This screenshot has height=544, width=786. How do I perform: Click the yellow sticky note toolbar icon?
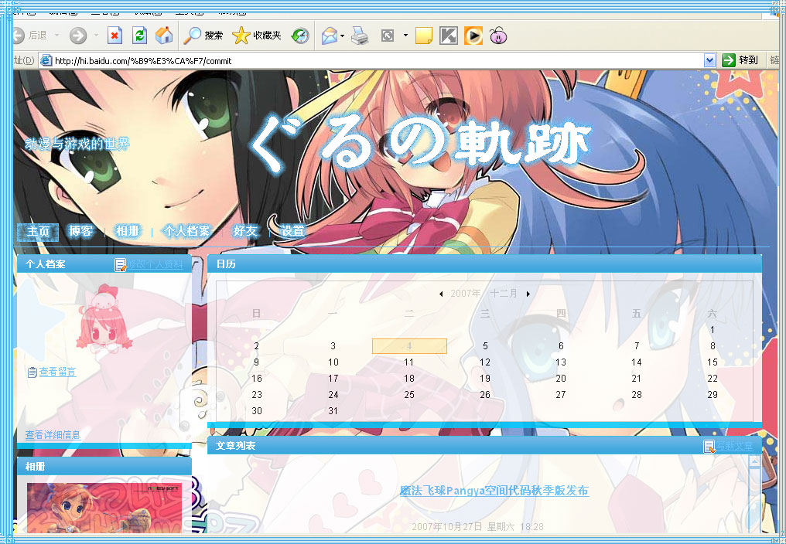pos(423,36)
